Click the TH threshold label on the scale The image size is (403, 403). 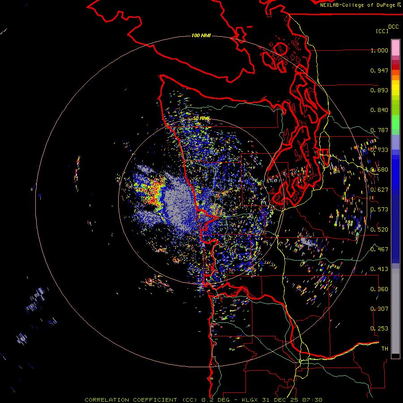point(385,349)
